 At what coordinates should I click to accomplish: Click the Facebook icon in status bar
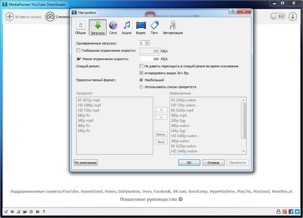click(291, 212)
